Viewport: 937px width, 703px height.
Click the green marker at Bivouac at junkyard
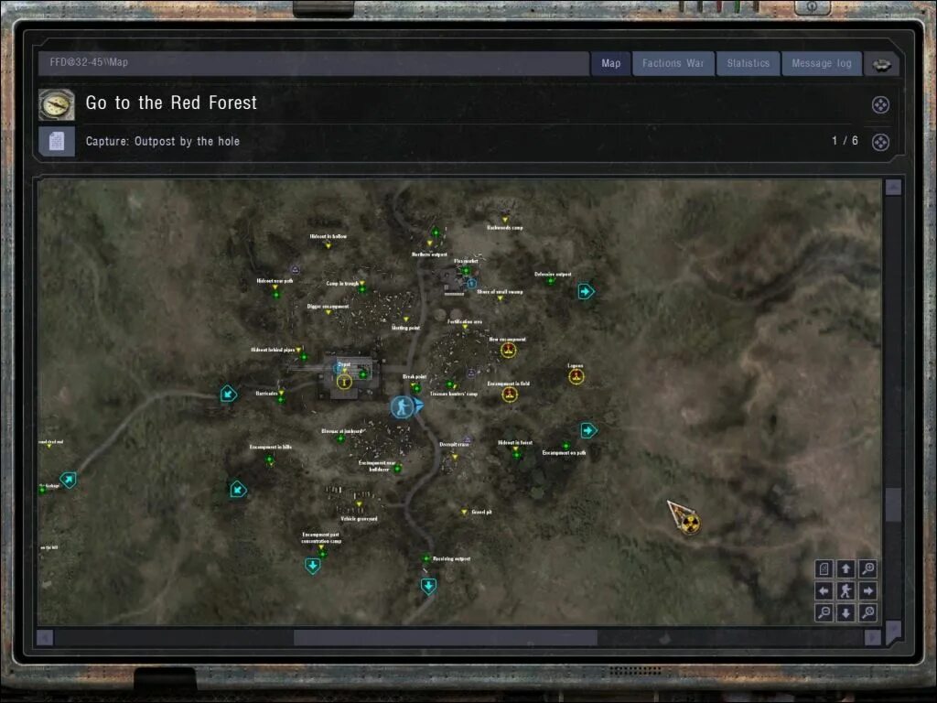(340, 438)
